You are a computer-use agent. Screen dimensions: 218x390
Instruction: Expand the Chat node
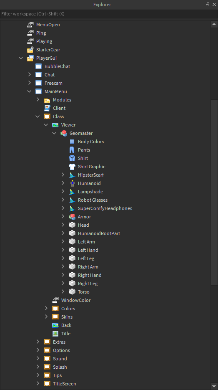[29, 75]
